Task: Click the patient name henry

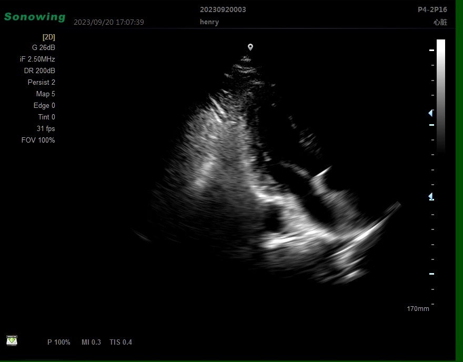Action: coord(209,22)
